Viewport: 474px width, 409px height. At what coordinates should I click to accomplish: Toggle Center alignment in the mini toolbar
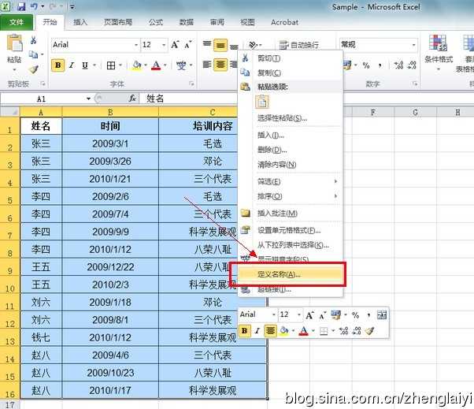coord(270,331)
